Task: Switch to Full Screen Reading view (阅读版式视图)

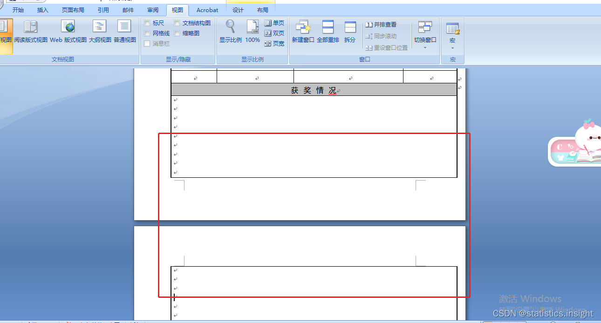Action: click(31, 31)
